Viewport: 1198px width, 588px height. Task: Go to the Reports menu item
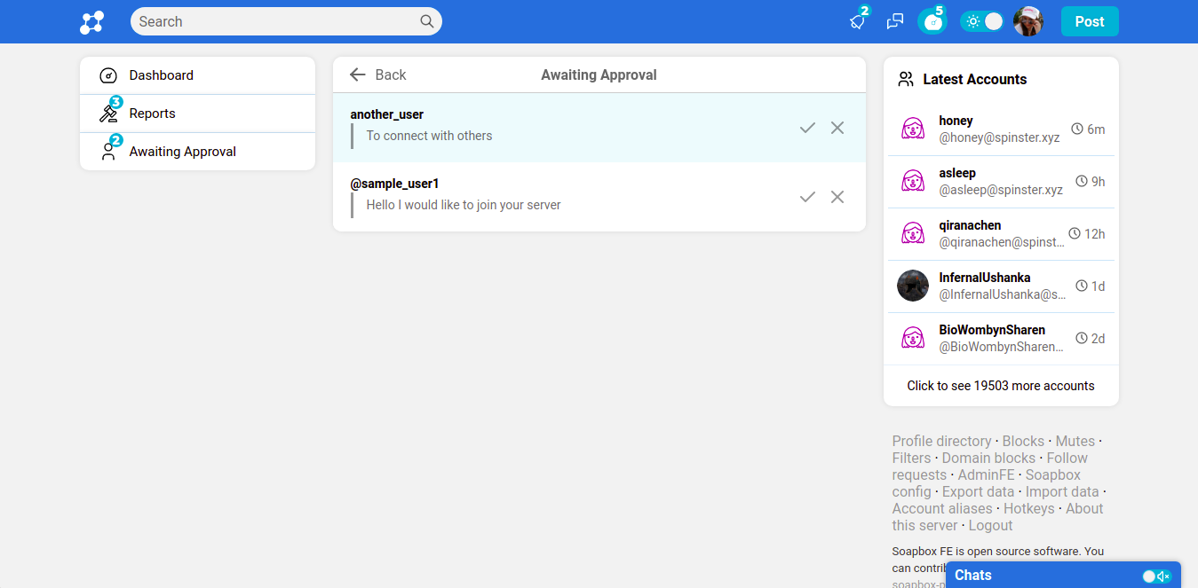click(152, 114)
